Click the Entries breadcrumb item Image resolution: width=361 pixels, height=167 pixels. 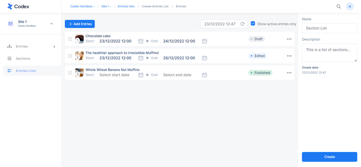pos(181,6)
